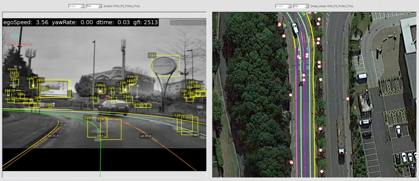
Task: Open the ltm dropdown above the camera view
Action: point(94,6)
